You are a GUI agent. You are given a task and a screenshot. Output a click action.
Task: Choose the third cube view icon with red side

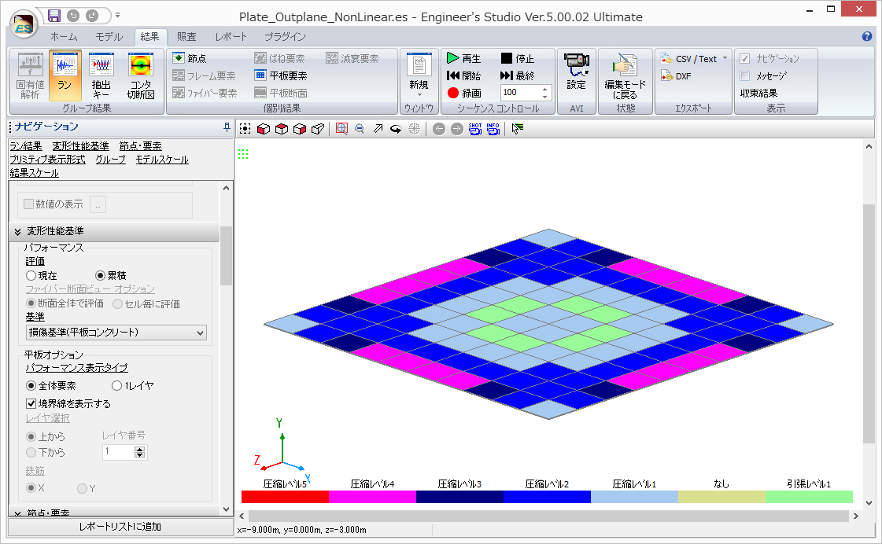[299, 129]
